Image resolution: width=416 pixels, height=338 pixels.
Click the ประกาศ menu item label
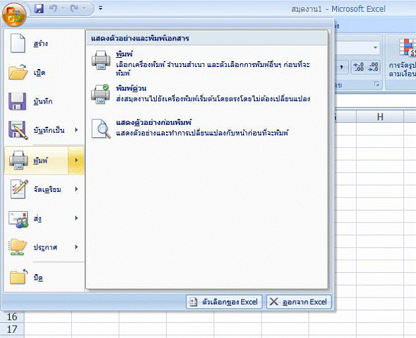click(45, 247)
